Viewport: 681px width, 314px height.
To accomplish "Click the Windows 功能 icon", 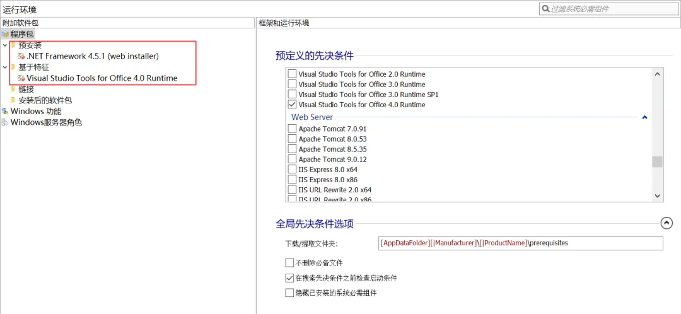I will 5,111.
